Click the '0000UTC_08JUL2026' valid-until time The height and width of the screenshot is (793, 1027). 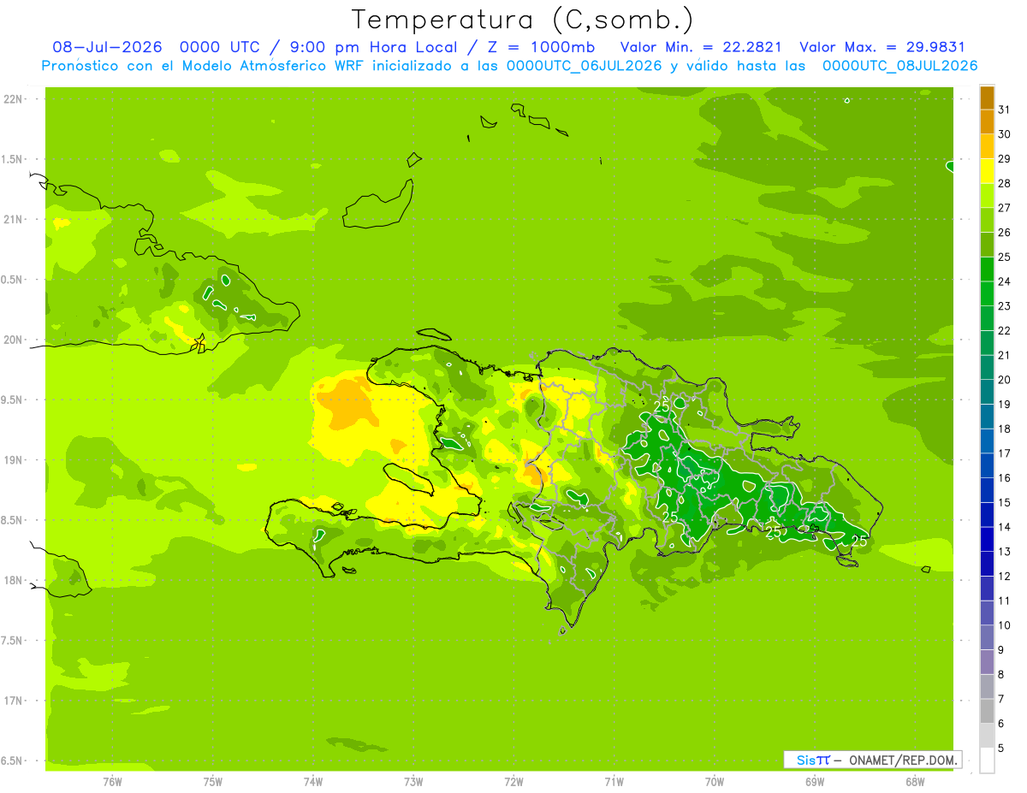point(899,66)
